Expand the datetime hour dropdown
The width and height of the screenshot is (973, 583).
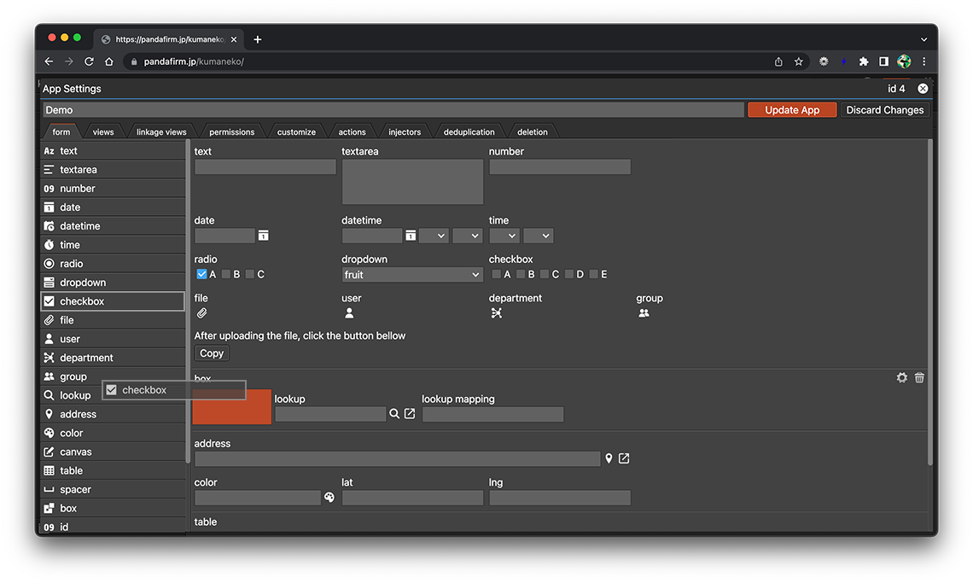click(434, 236)
